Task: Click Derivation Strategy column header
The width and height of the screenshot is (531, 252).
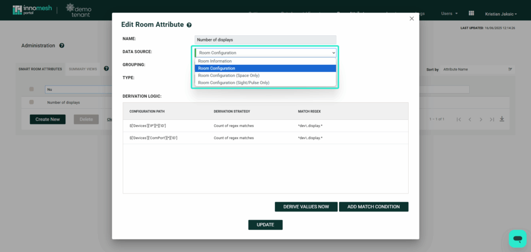Action: point(232,111)
